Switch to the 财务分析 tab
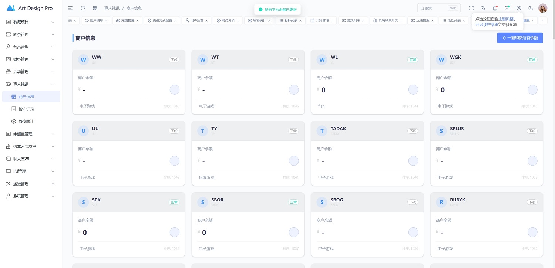This screenshot has height=268, width=555. pos(228,21)
